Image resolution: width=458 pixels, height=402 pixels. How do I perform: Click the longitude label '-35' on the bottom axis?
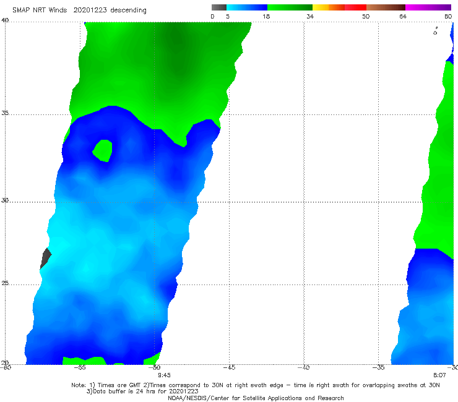[x=379, y=367]
